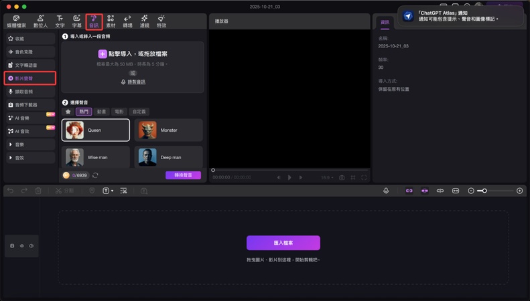530x301 pixels.
Task: Click the 錄製音訊 record audio link
Action: click(x=133, y=82)
